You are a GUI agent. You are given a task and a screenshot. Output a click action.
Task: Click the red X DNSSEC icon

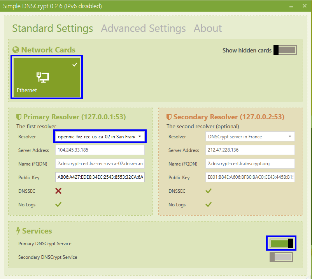coord(58,191)
